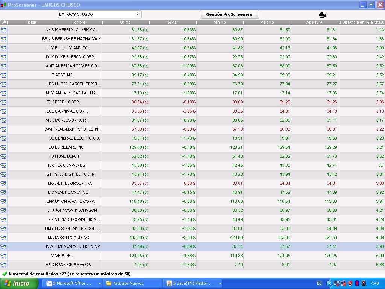Sort by Nombre column header
This screenshot has width=385, height=289.
point(78,22)
